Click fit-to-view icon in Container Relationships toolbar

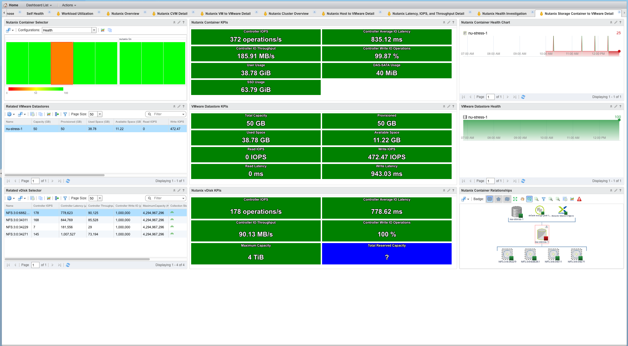point(515,199)
